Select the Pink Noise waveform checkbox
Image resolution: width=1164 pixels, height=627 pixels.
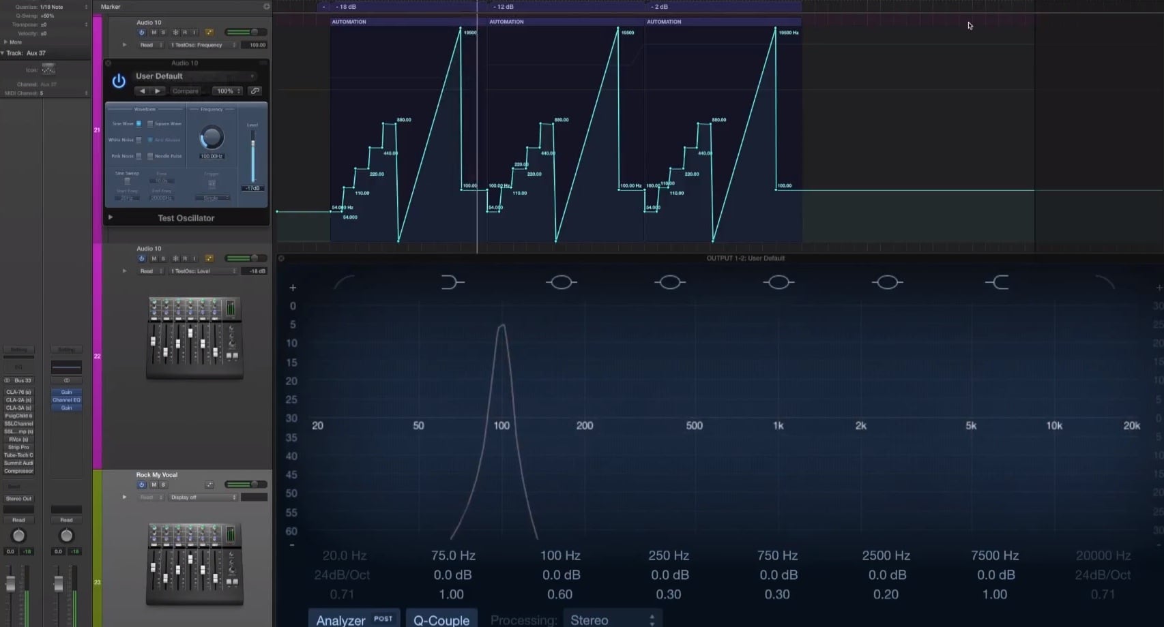point(139,156)
